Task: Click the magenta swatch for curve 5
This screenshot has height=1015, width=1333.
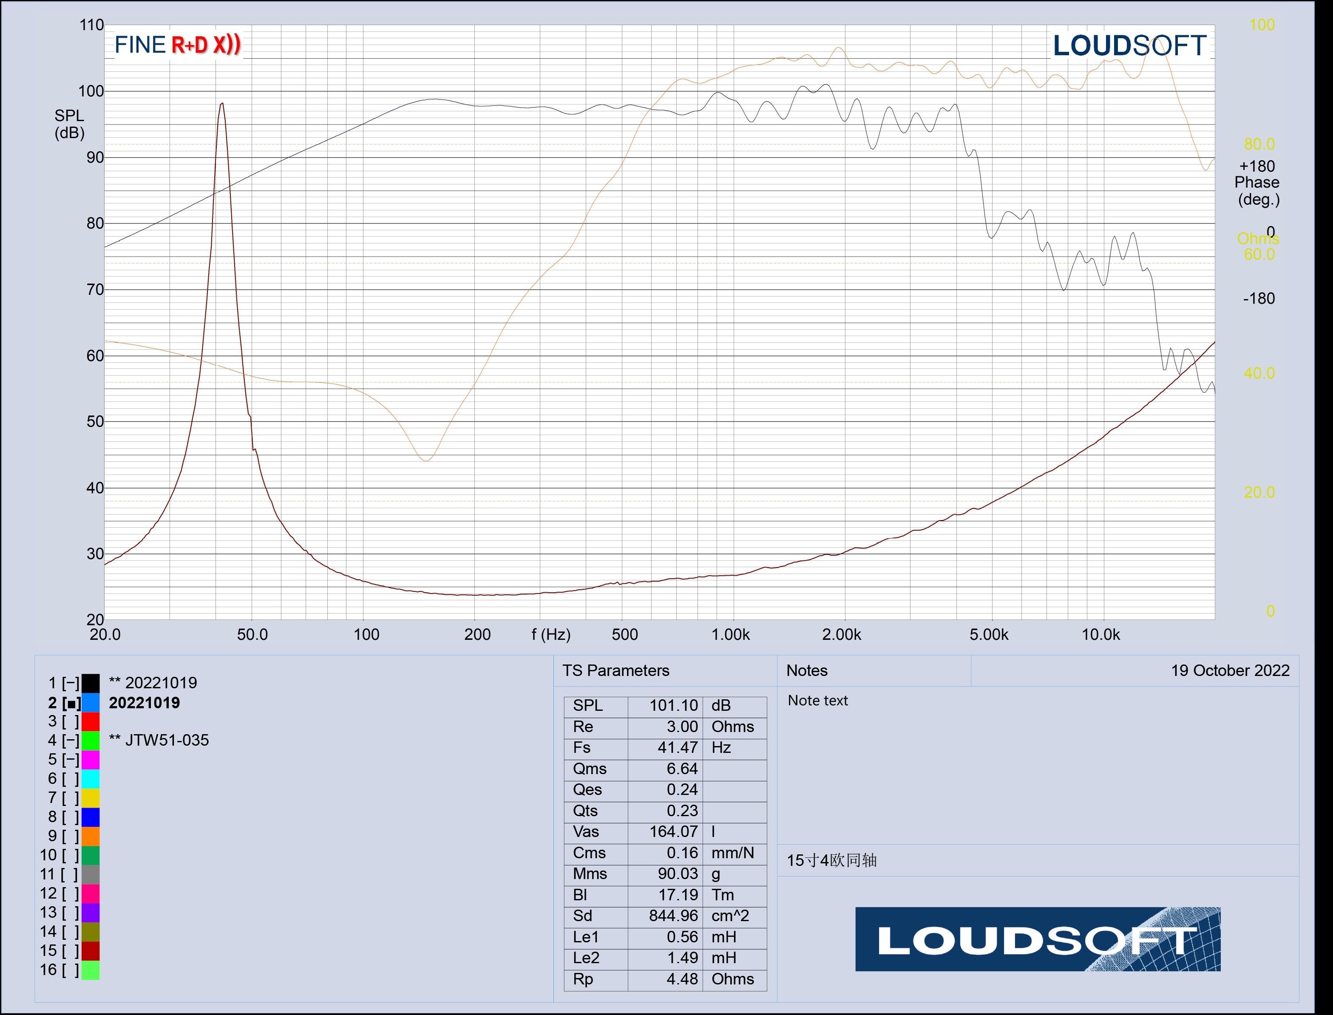Action: click(x=91, y=759)
